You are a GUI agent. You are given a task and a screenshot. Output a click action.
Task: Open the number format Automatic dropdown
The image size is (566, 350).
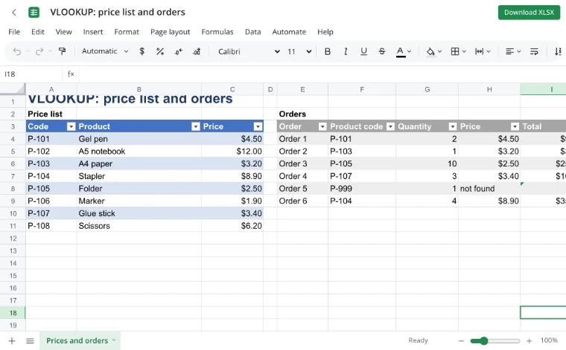point(105,51)
